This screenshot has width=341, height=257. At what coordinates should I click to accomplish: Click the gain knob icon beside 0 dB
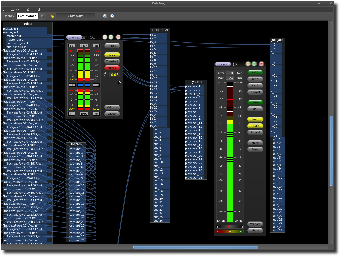coord(106,74)
